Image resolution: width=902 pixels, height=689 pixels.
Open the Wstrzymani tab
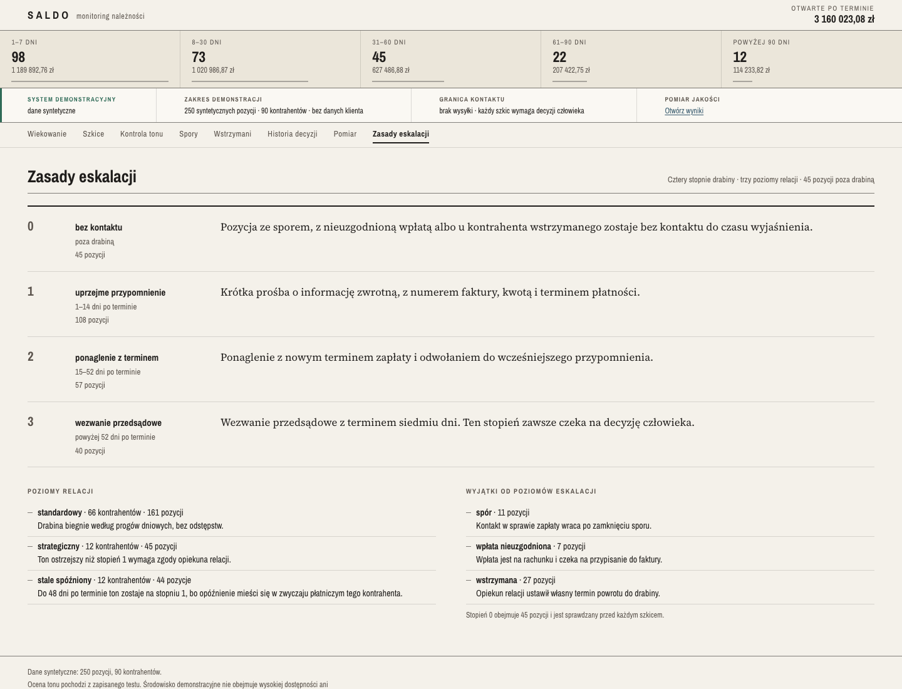coord(232,134)
